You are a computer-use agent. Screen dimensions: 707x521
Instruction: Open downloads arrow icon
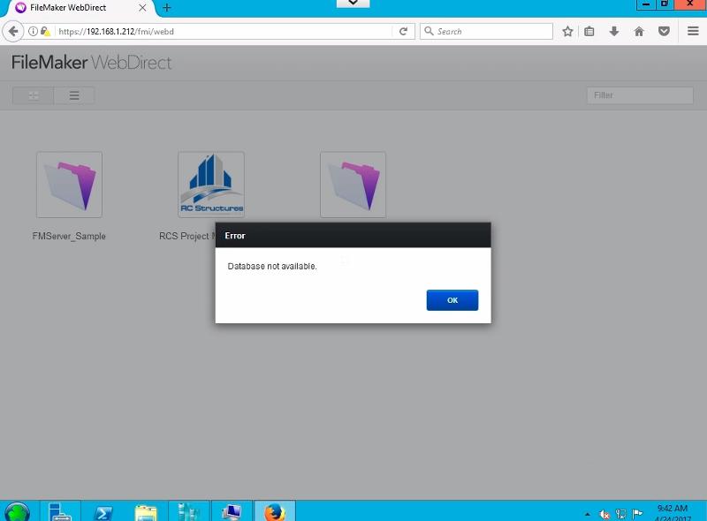[614, 32]
